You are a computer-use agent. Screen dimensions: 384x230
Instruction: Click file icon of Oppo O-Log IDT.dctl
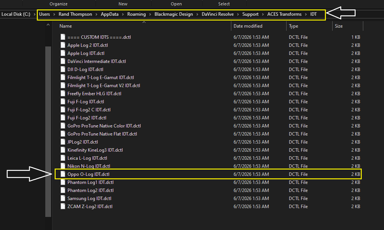click(63, 174)
